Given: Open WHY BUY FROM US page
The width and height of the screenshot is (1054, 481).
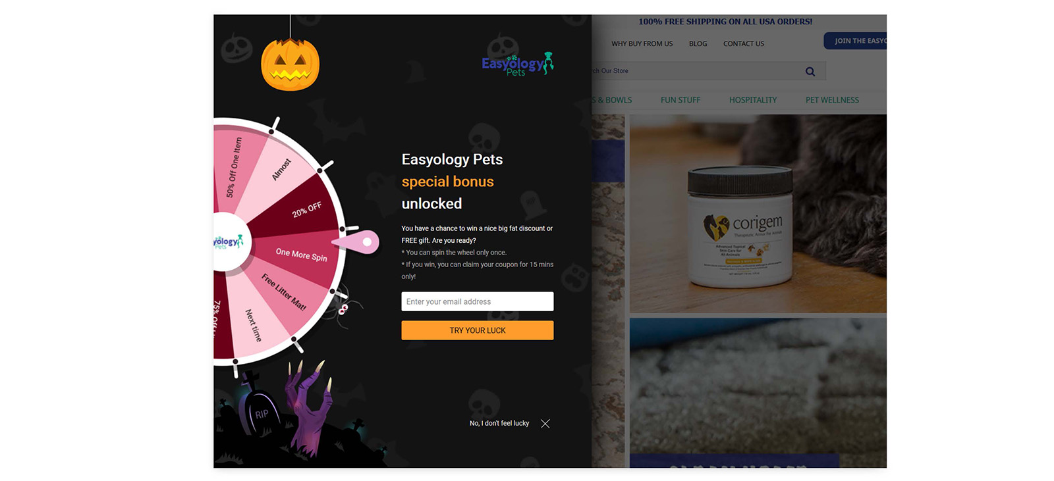Looking at the screenshot, I should [642, 44].
